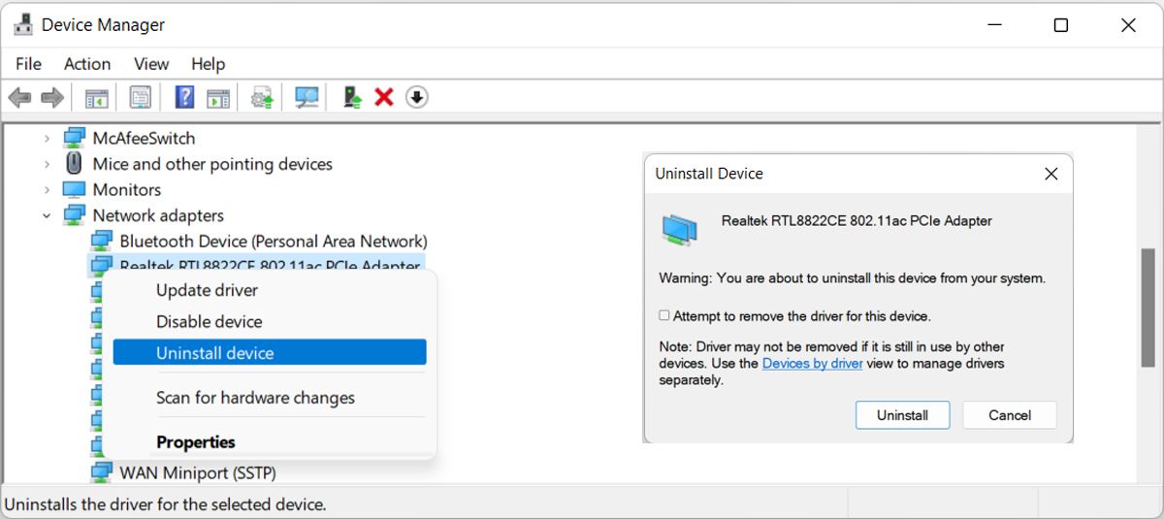
Task: Expand the Monitors tree node
Action: [x=47, y=190]
